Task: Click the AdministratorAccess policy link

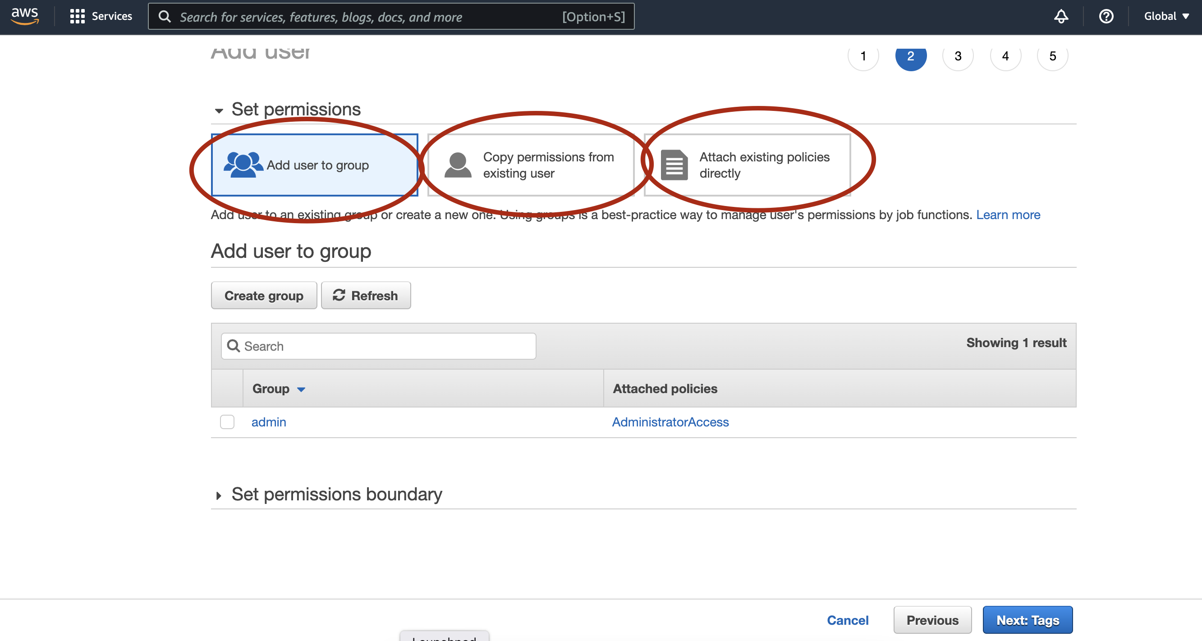Action: tap(670, 421)
